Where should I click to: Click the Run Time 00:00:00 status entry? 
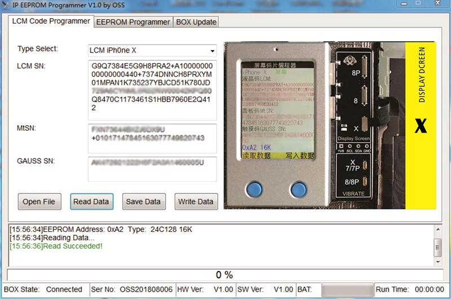[x=410, y=289]
